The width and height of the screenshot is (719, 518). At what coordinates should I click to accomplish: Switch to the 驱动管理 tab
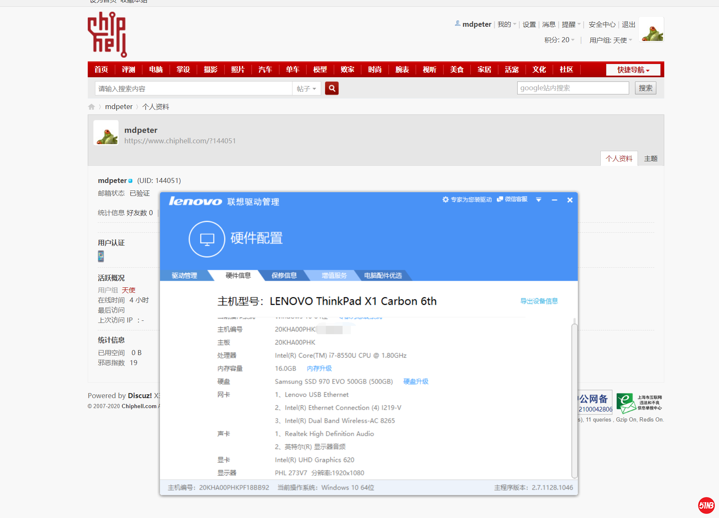click(184, 276)
